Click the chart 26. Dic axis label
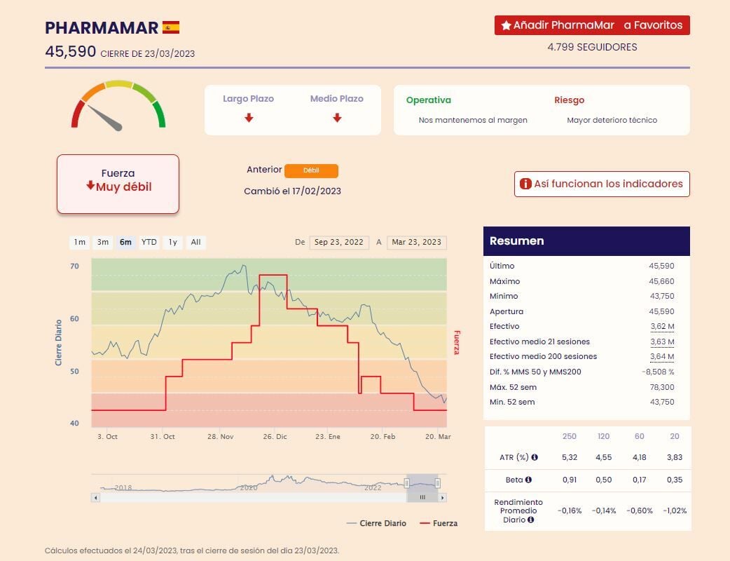The height and width of the screenshot is (561, 730). coord(275,437)
